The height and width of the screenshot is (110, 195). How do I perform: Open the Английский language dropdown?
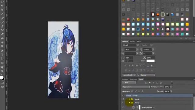[x=129, y=75]
